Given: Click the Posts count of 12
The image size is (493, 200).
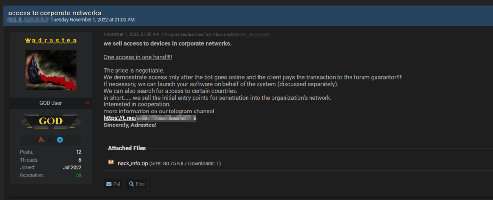Looking at the screenshot, I should point(78,152).
